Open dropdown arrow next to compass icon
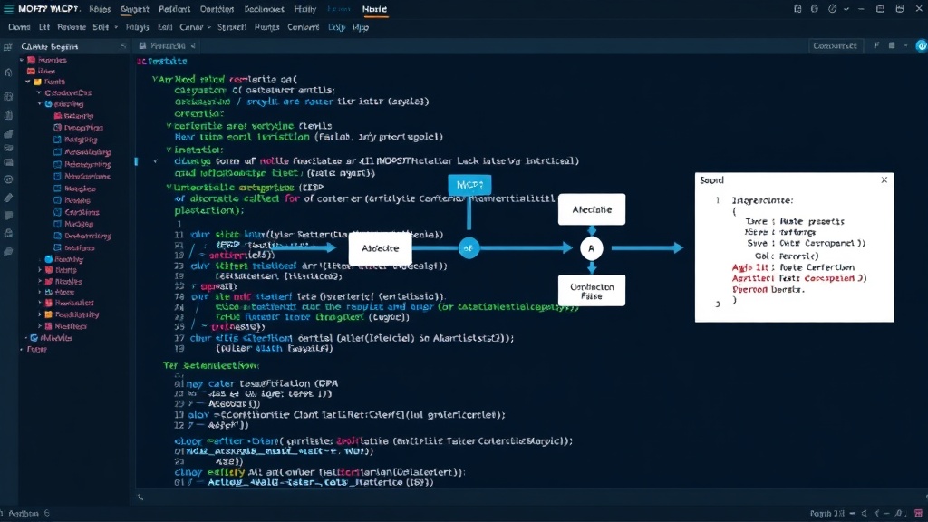 [846, 9]
